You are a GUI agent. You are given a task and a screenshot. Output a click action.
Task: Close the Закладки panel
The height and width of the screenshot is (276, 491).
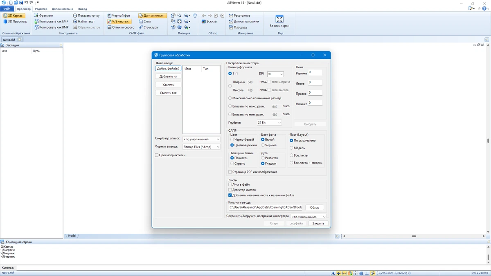click(61, 45)
